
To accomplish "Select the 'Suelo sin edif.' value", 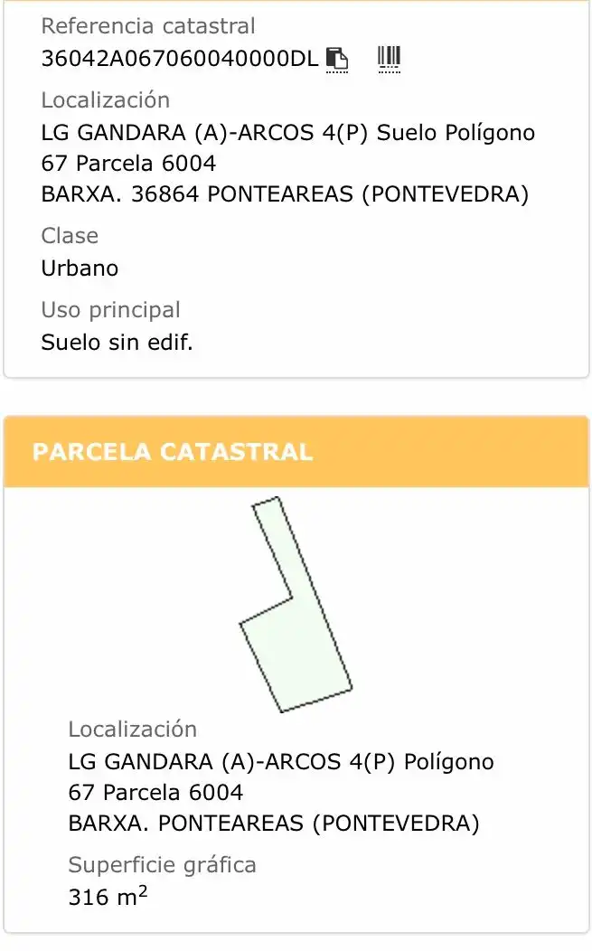I will (x=117, y=343).
